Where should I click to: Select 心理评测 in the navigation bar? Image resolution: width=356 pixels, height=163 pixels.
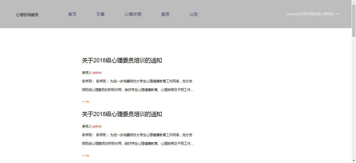pos(133,14)
